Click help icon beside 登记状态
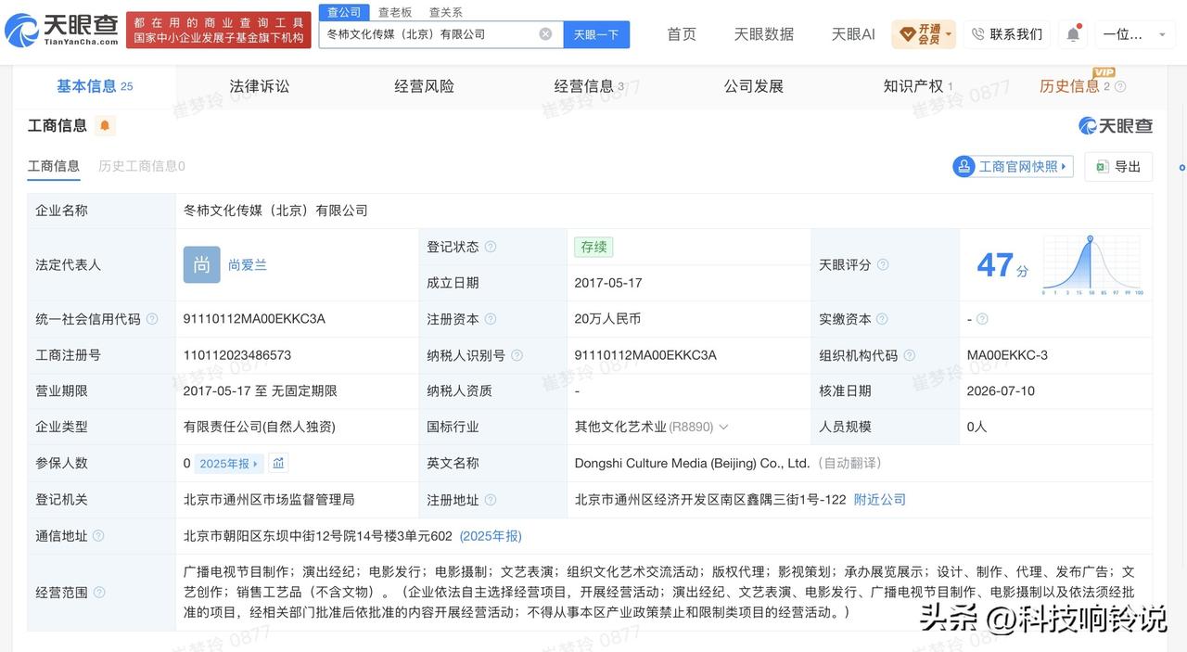Image resolution: width=1187 pixels, height=652 pixels. pyautogui.click(x=491, y=247)
